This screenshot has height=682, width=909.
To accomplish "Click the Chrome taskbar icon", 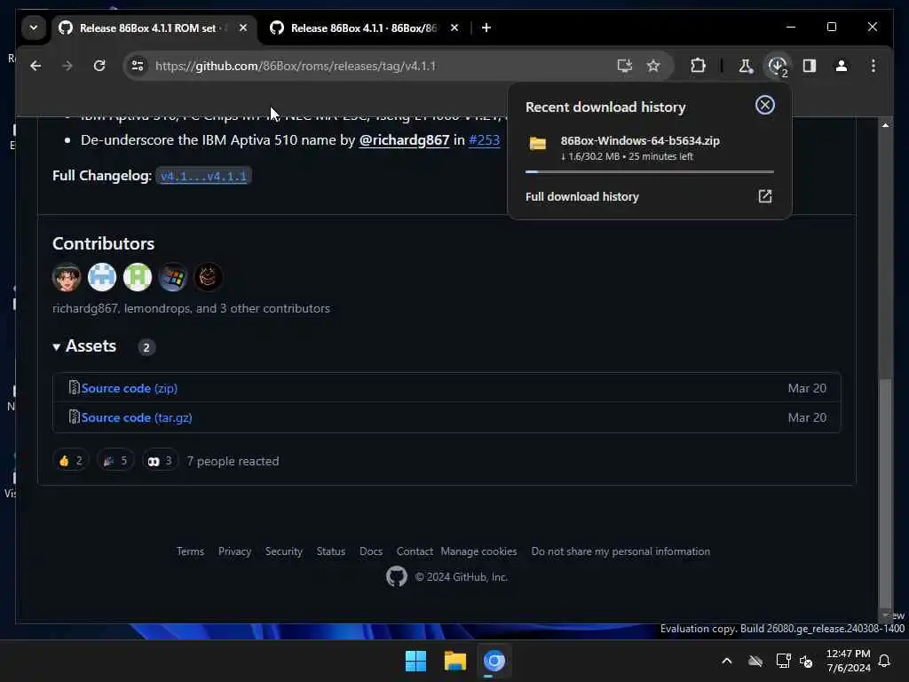I will pos(494,661).
